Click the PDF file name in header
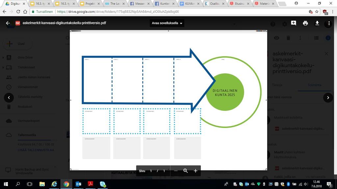 64,23
